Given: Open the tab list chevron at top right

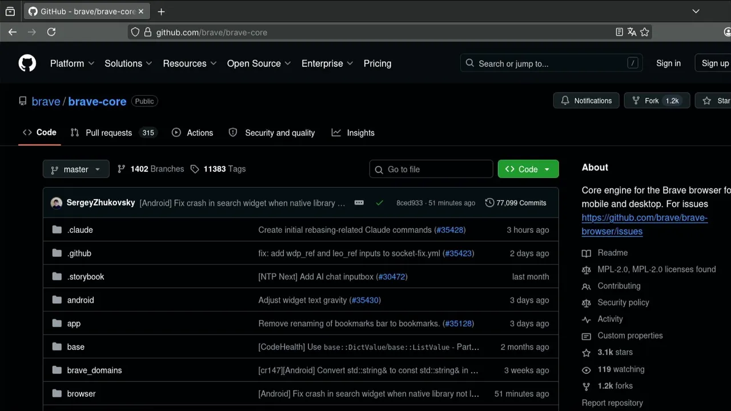Looking at the screenshot, I should pos(696,11).
